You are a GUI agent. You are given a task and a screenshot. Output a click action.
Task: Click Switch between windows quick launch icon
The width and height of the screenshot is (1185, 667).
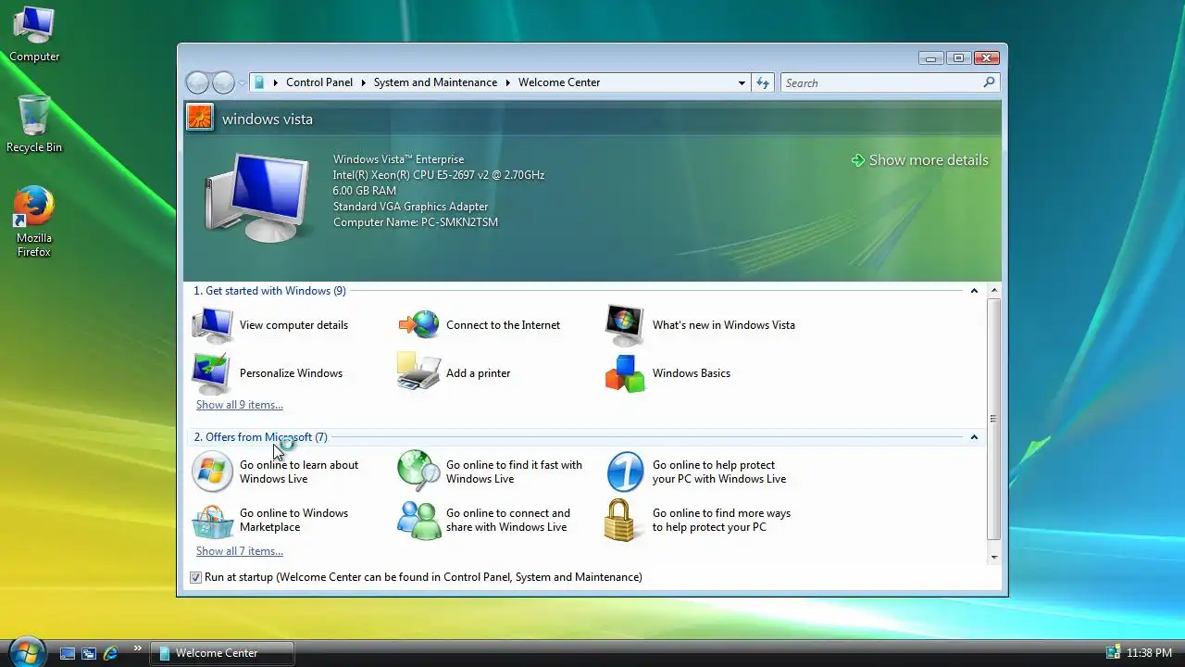[89, 653]
